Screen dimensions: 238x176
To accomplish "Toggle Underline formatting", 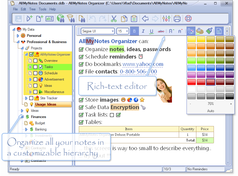I will tap(151, 32).
